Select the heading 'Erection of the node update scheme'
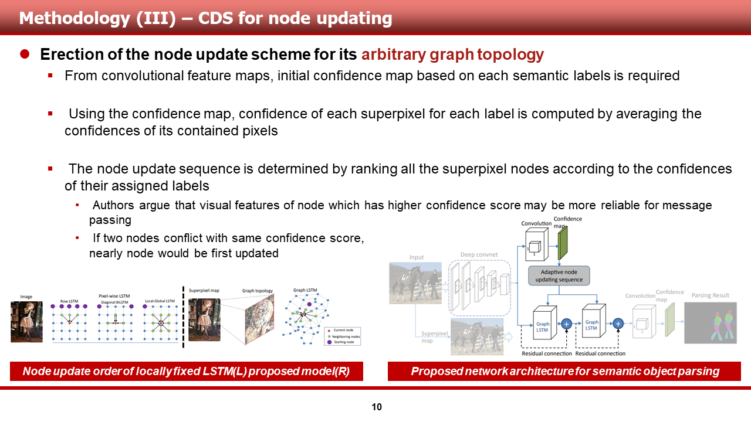This screenshot has height=422, width=751. 198,55
